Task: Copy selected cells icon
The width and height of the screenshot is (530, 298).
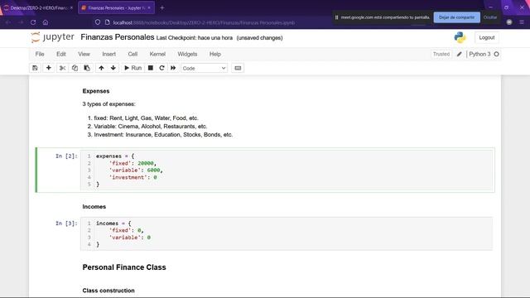Action: (x=75, y=68)
